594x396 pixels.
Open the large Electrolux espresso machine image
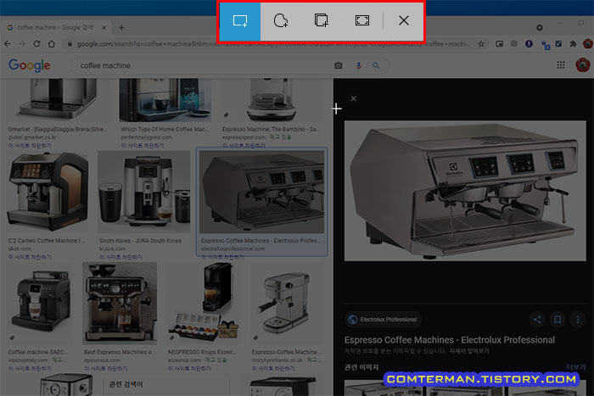pos(465,191)
